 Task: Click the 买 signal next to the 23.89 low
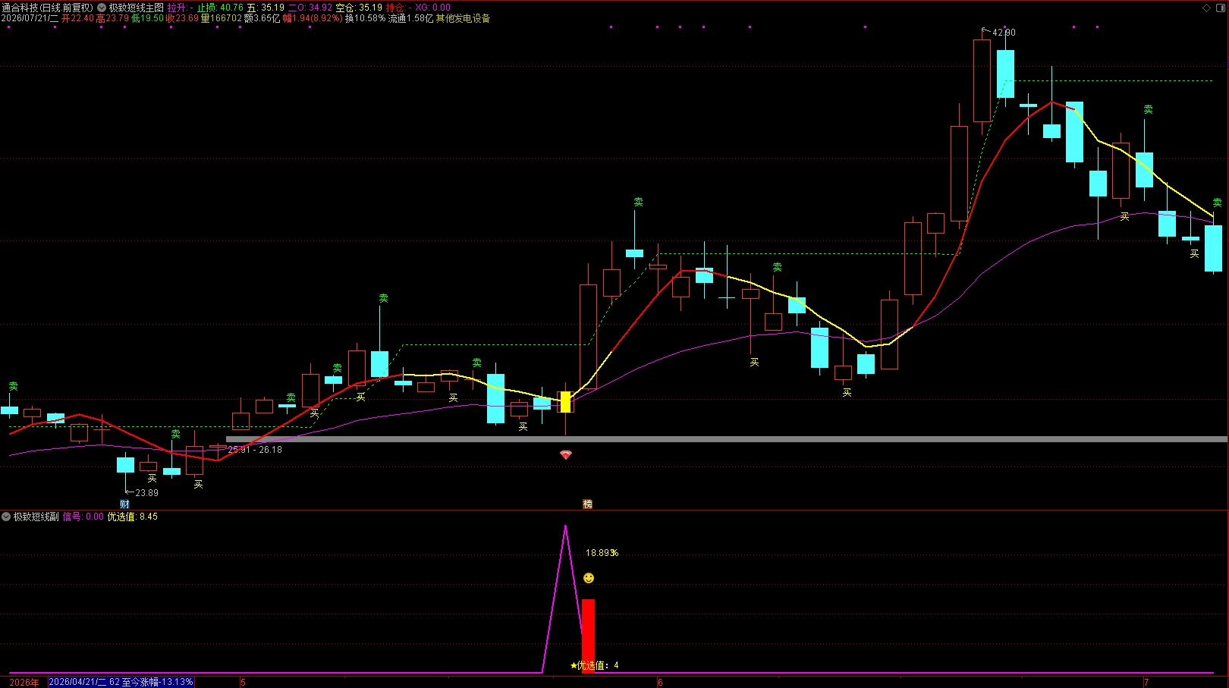click(x=152, y=479)
